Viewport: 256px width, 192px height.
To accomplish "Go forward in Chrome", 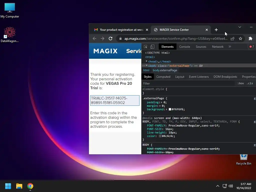I will pyautogui.click(x=102, y=38).
